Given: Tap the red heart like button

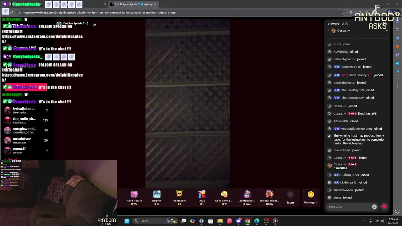Looking at the screenshot, I should click(x=384, y=207).
